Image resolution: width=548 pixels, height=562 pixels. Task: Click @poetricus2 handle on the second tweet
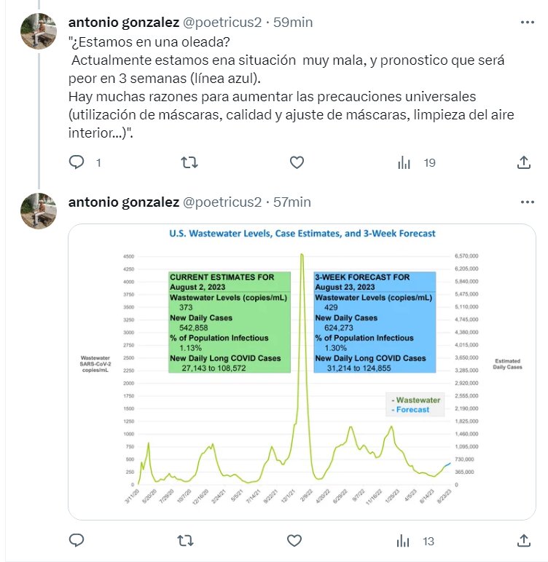[x=222, y=202]
